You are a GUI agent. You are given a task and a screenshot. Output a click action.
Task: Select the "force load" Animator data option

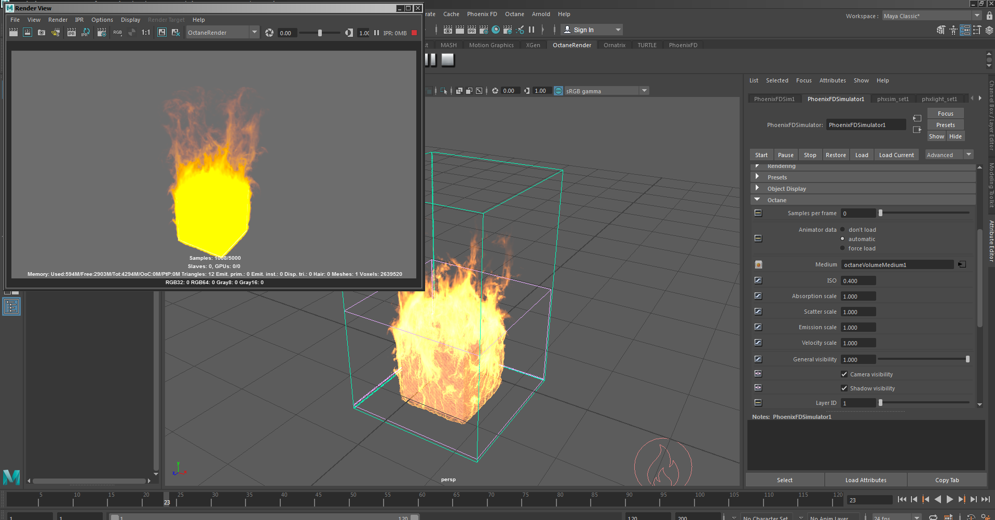[842, 248]
